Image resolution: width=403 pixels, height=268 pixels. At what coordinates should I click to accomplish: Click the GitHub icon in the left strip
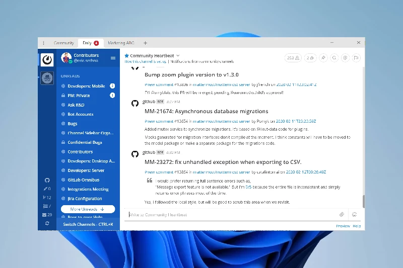(x=47, y=181)
